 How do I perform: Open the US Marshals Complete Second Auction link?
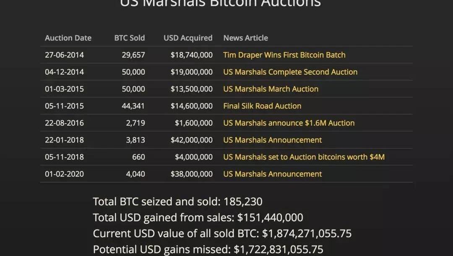pos(290,72)
